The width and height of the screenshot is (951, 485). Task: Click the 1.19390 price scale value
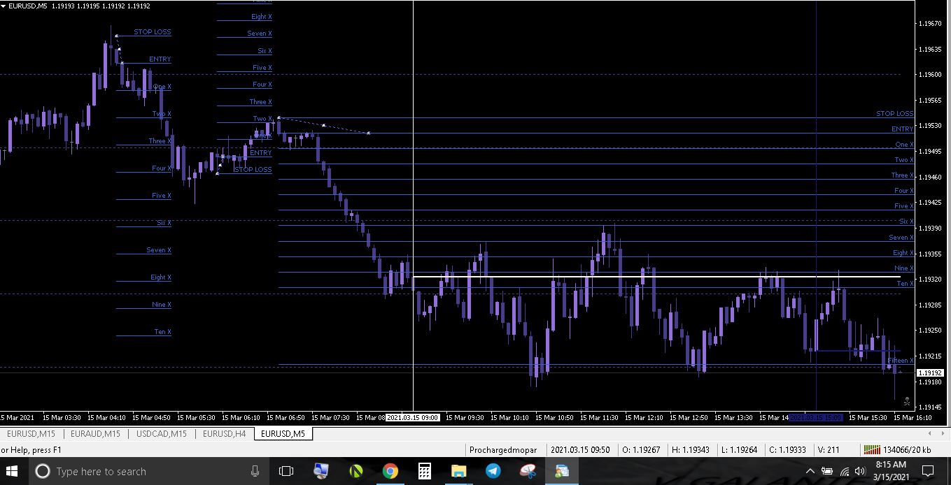point(929,229)
